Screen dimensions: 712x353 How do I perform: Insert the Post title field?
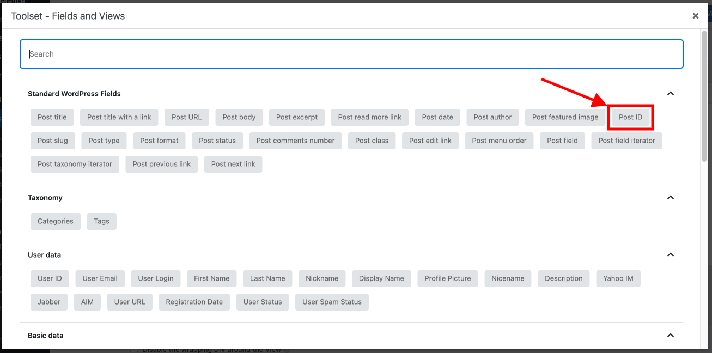click(52, 117)
